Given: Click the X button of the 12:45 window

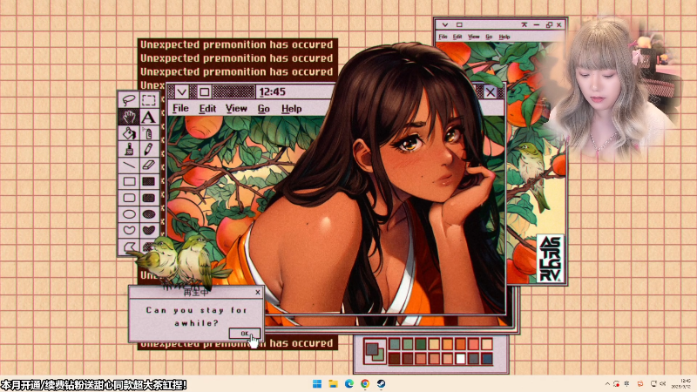Looking at the screenshot, I should point(491,92).
